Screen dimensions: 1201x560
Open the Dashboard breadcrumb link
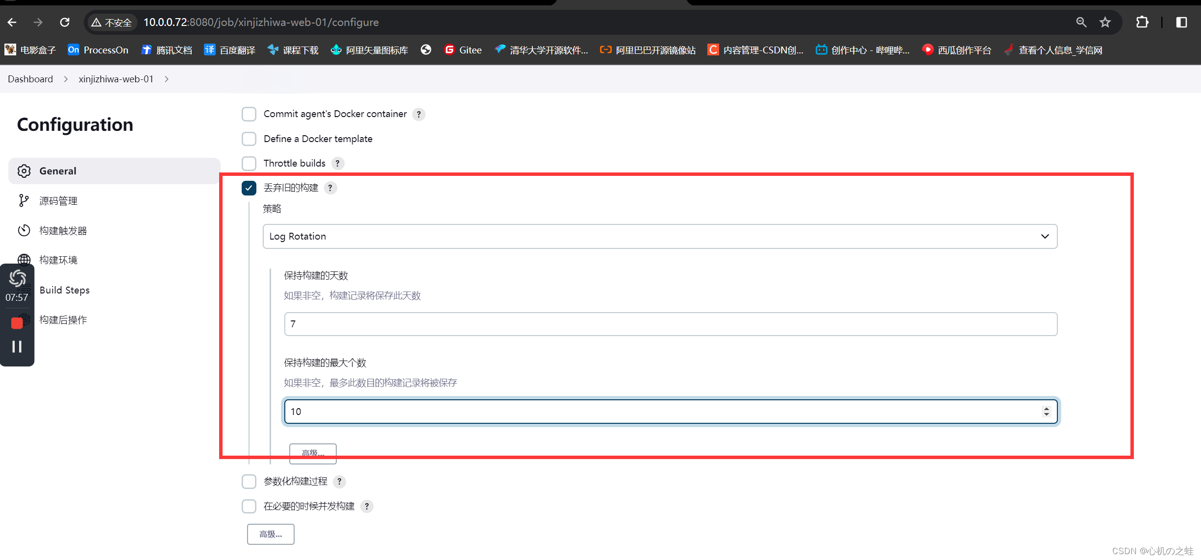pyautogui.click(x=30, y=79)
